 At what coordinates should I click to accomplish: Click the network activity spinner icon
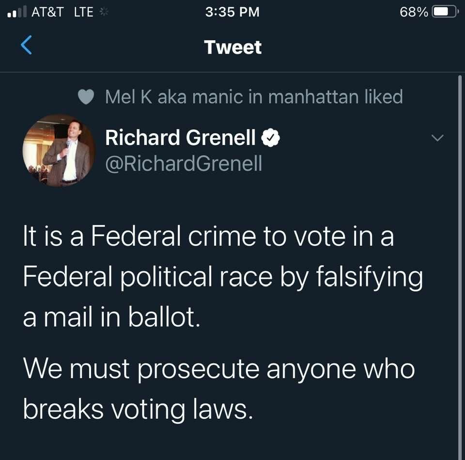pos(102,12)
